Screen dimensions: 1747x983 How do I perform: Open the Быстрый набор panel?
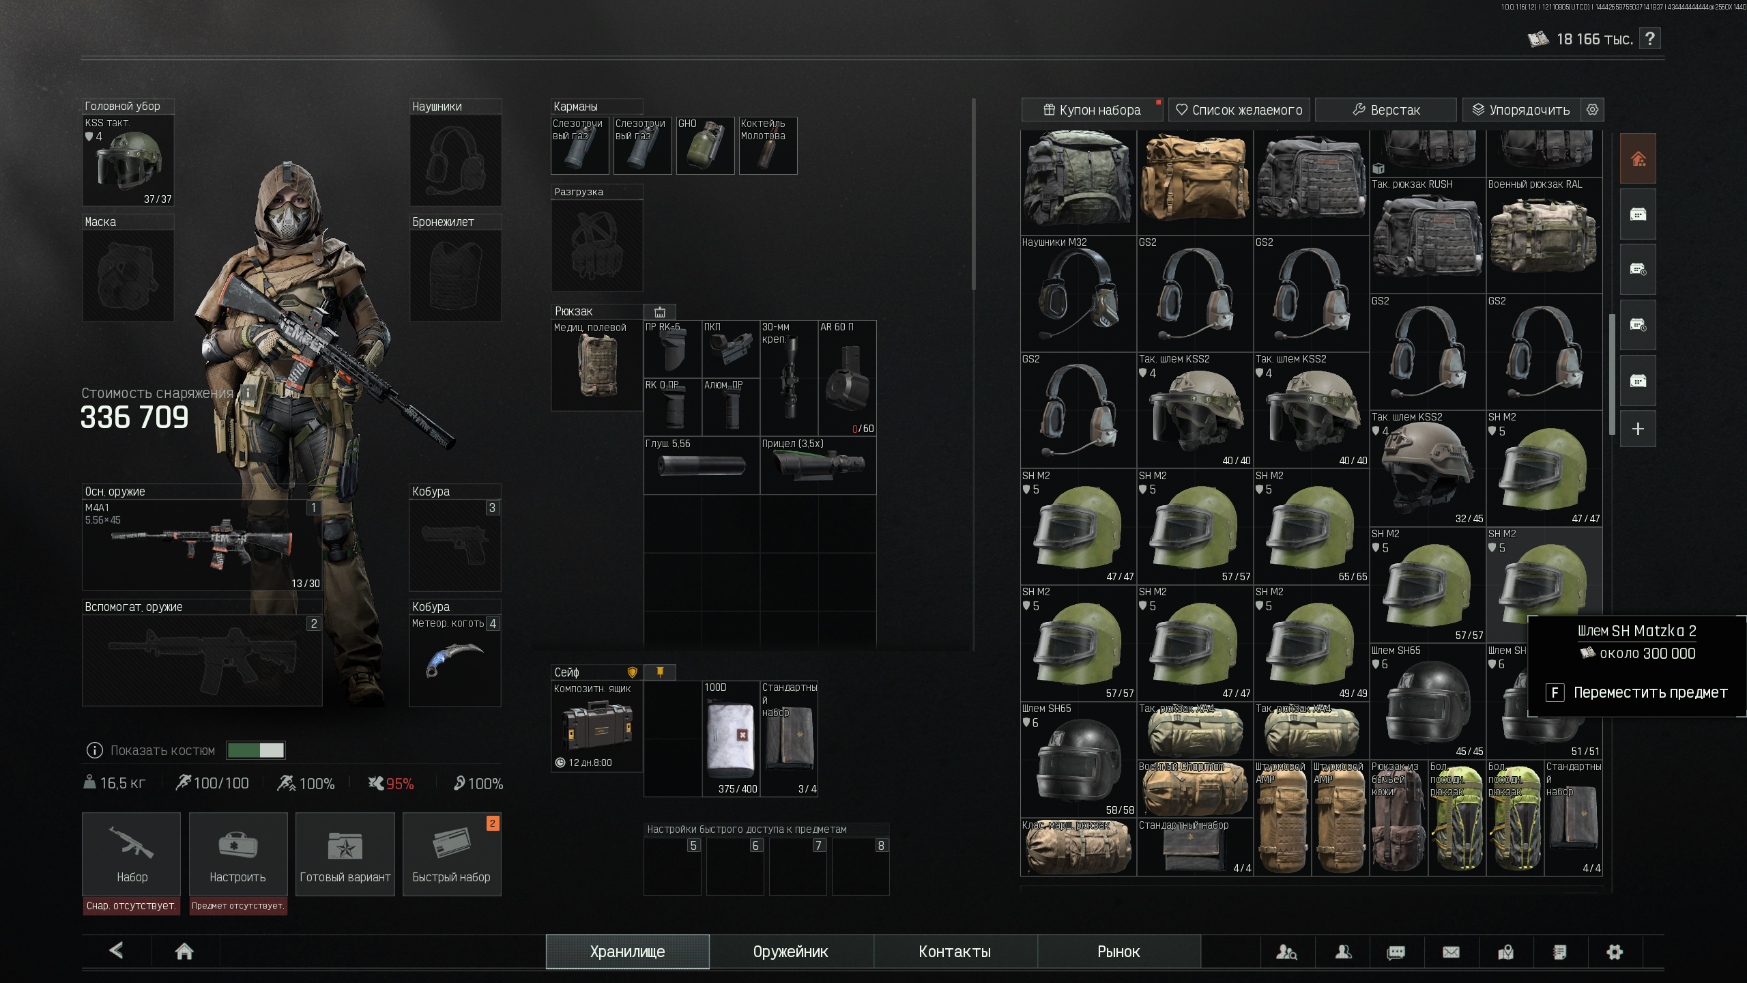coord(452,853)
